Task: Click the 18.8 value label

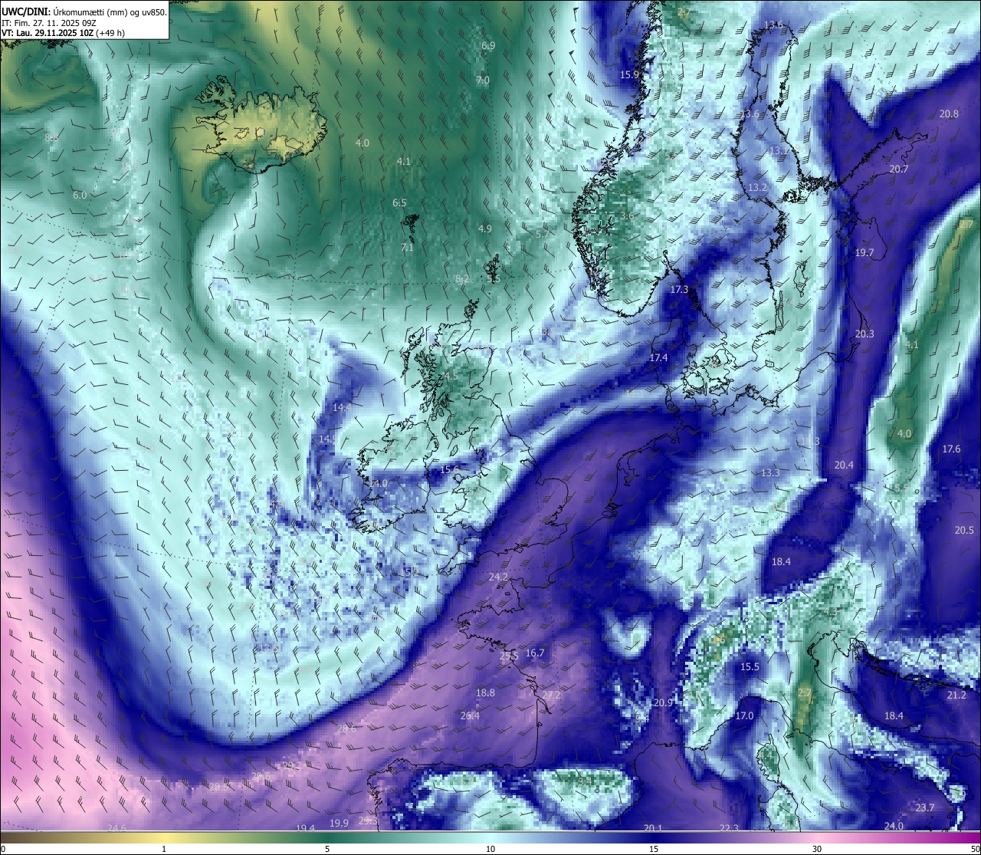Action: tap(485, 692)
